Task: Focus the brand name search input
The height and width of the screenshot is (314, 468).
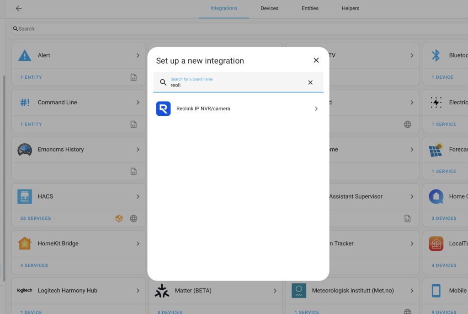Action: (237, 82)
